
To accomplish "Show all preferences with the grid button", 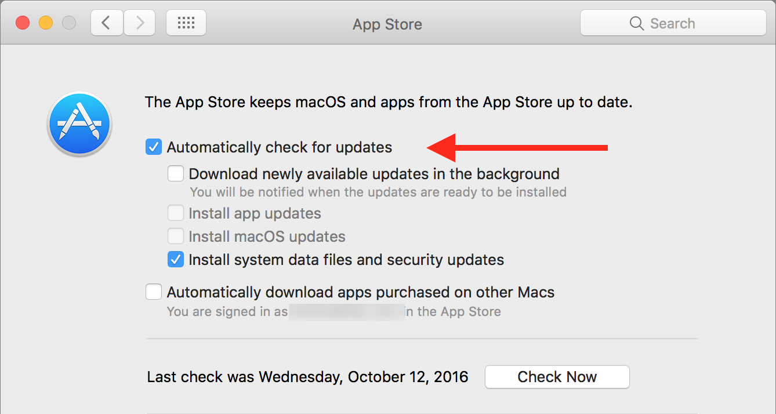I will click(186, 23).
